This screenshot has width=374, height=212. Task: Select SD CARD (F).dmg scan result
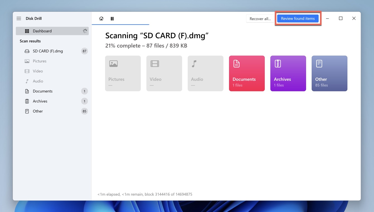52,51
